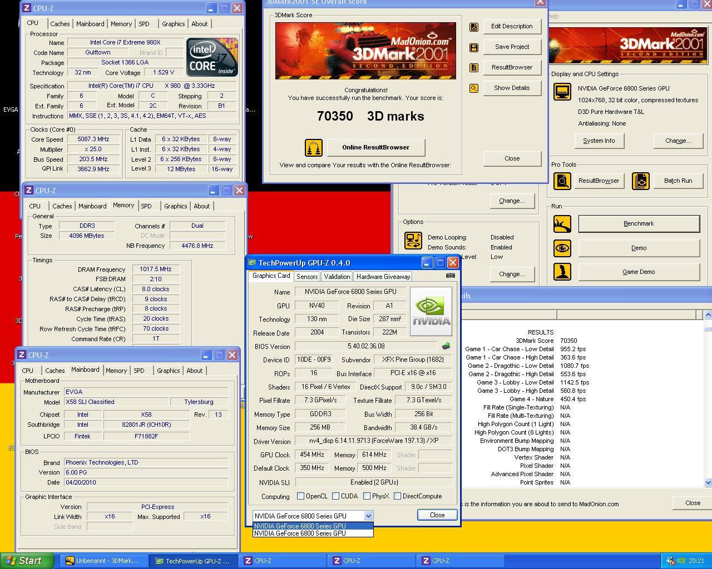Click the Game Demo joystick icon
Screen dimensions: 712x569
pos(562,272)
